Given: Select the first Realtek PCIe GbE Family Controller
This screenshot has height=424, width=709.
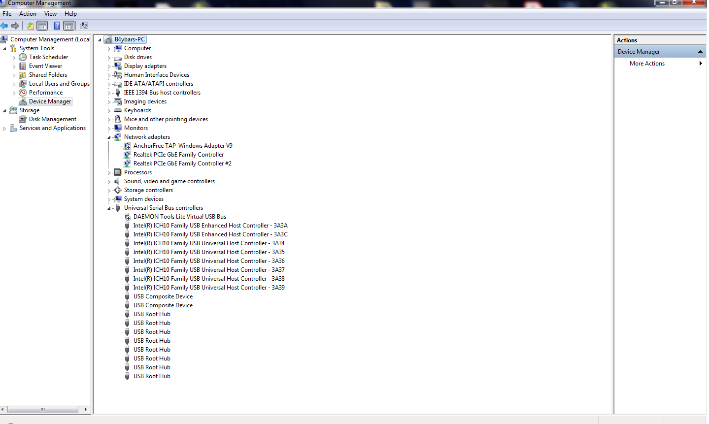Looking at the screenshot, I should pyautogui.click(x=178, y=155).
